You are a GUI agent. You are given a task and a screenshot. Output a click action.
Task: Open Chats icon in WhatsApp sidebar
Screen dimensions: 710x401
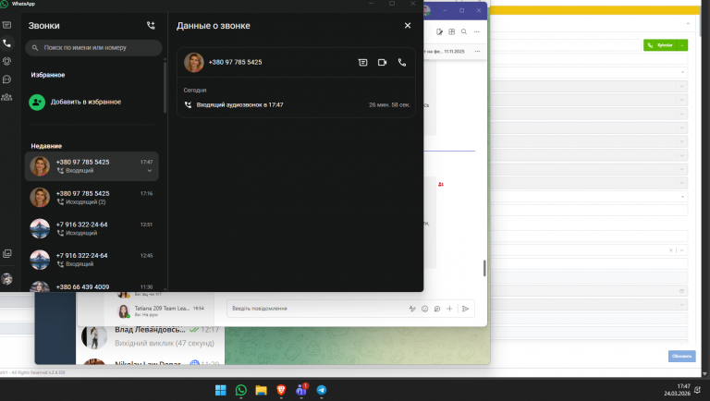[x=6, y=25]
